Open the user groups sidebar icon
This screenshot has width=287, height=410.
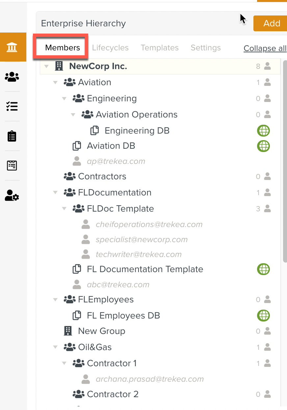pyautogui.click(x=12, y=77)
